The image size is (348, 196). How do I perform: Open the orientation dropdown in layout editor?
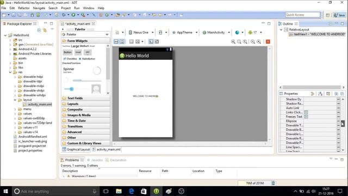coord(163,33)
